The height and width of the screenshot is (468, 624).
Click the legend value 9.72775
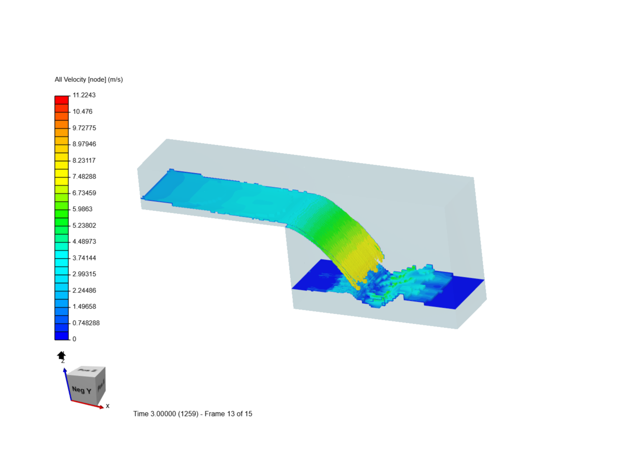pyautogui.click(x=84, y=128)
